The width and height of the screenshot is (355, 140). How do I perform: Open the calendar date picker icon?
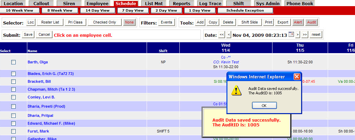tap(291, 34)
